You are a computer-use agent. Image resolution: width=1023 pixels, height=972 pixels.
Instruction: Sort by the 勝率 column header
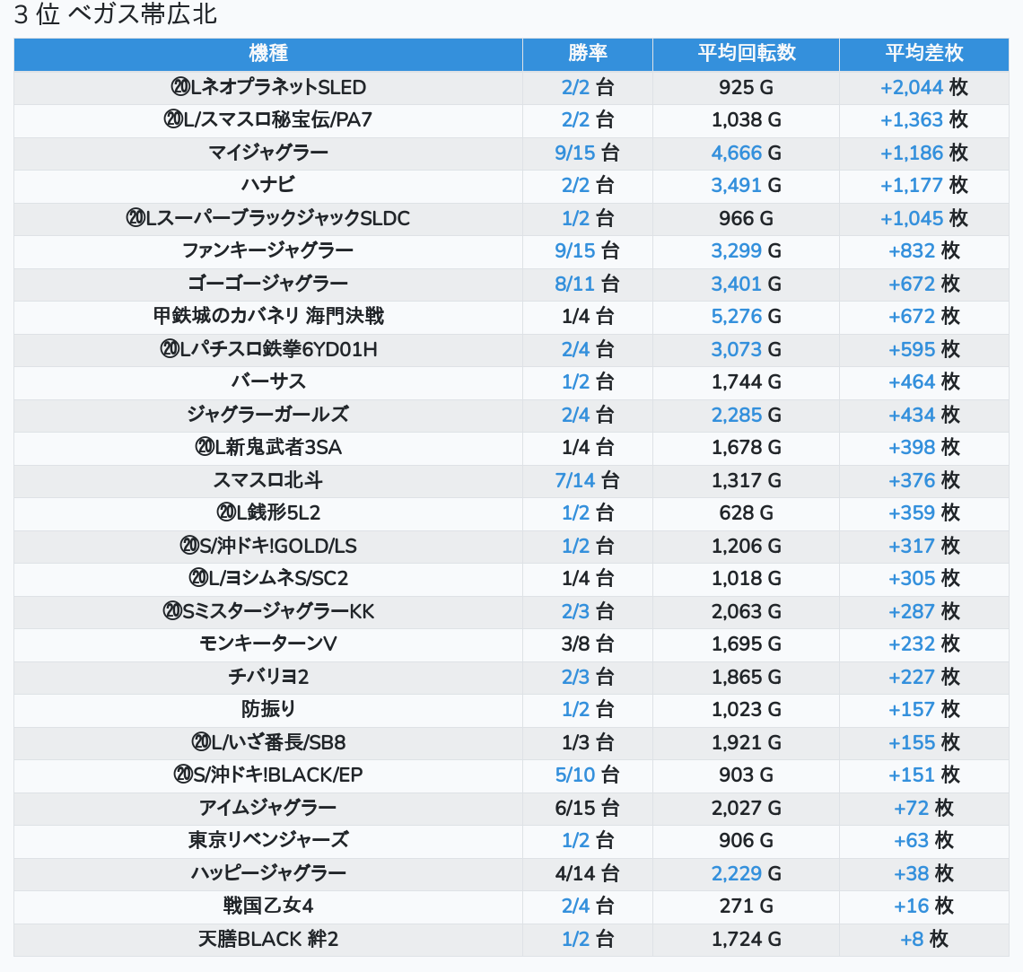[x=588, y=54]
